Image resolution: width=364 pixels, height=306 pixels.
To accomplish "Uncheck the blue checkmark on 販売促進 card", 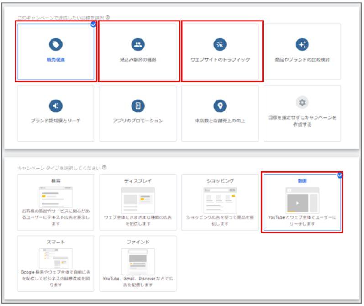I will point(93,25).
